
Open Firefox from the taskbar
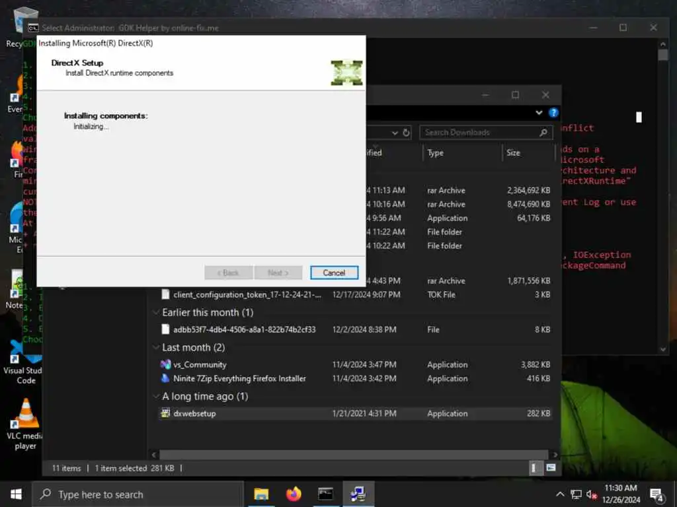pos(294,494)
